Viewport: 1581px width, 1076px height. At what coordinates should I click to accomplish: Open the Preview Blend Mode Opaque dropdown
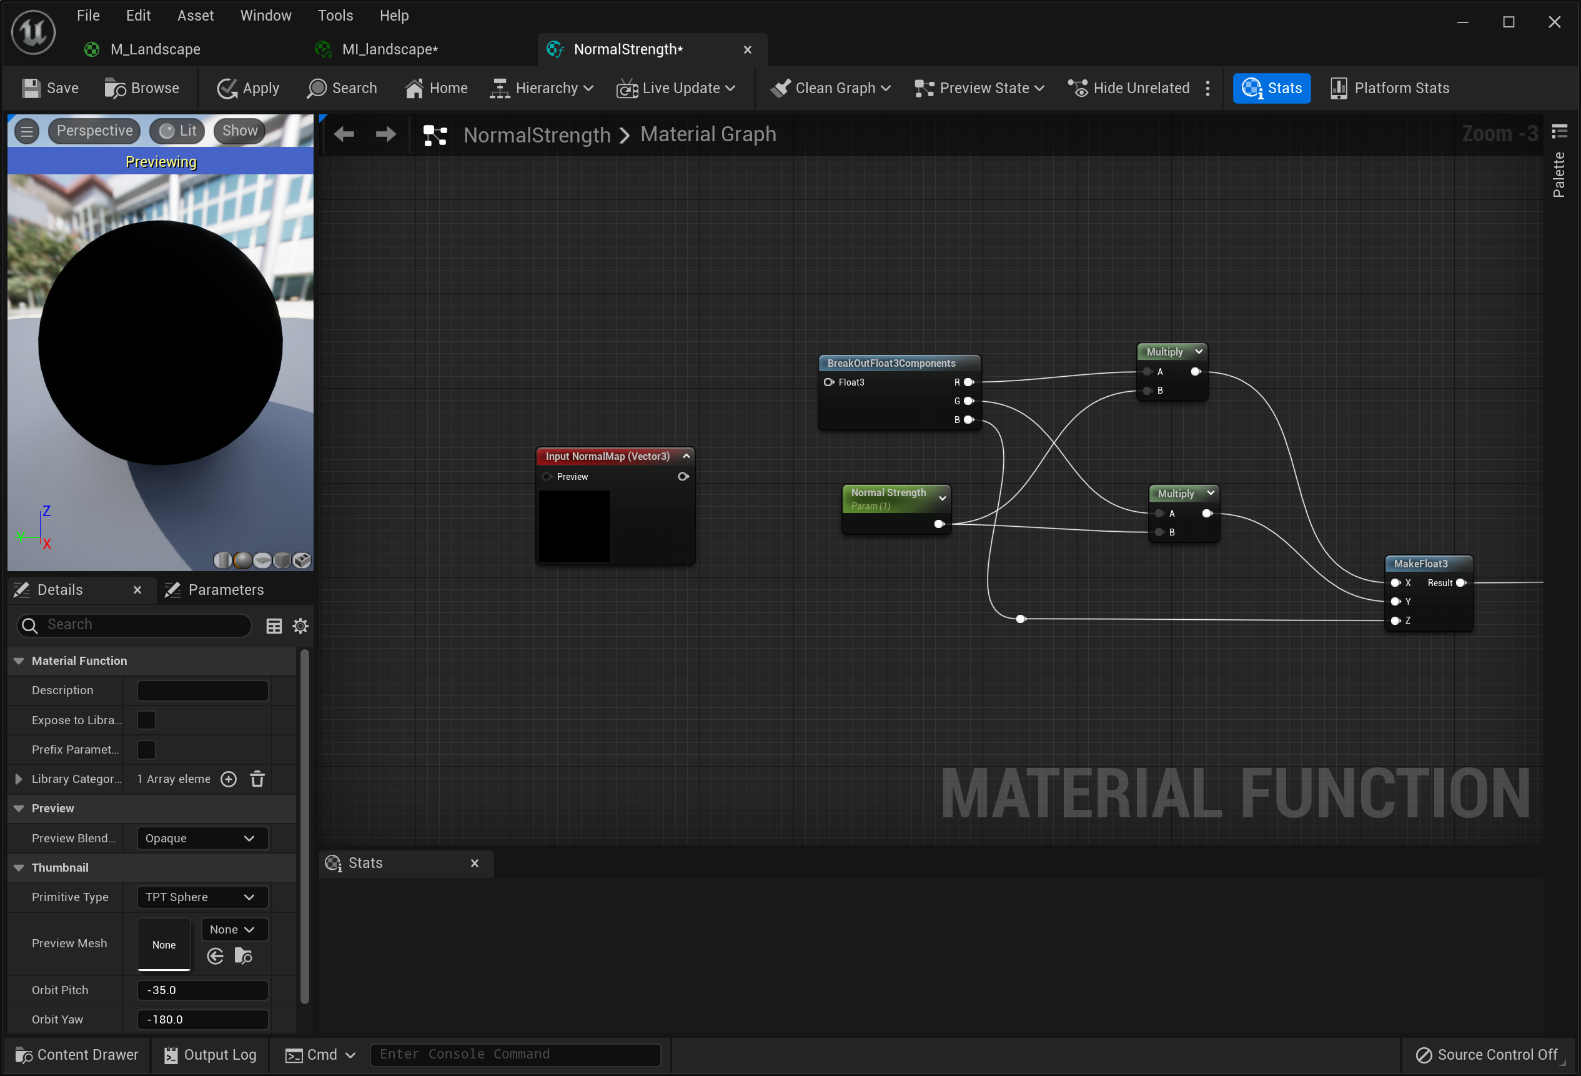pyautogui.click(x=202, y=839)
